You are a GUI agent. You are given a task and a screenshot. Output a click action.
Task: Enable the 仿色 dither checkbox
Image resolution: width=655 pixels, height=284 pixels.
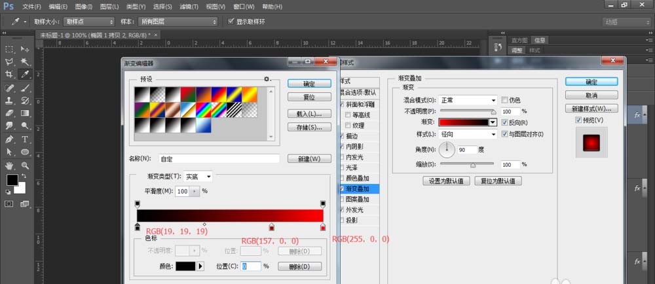[504, 100]
